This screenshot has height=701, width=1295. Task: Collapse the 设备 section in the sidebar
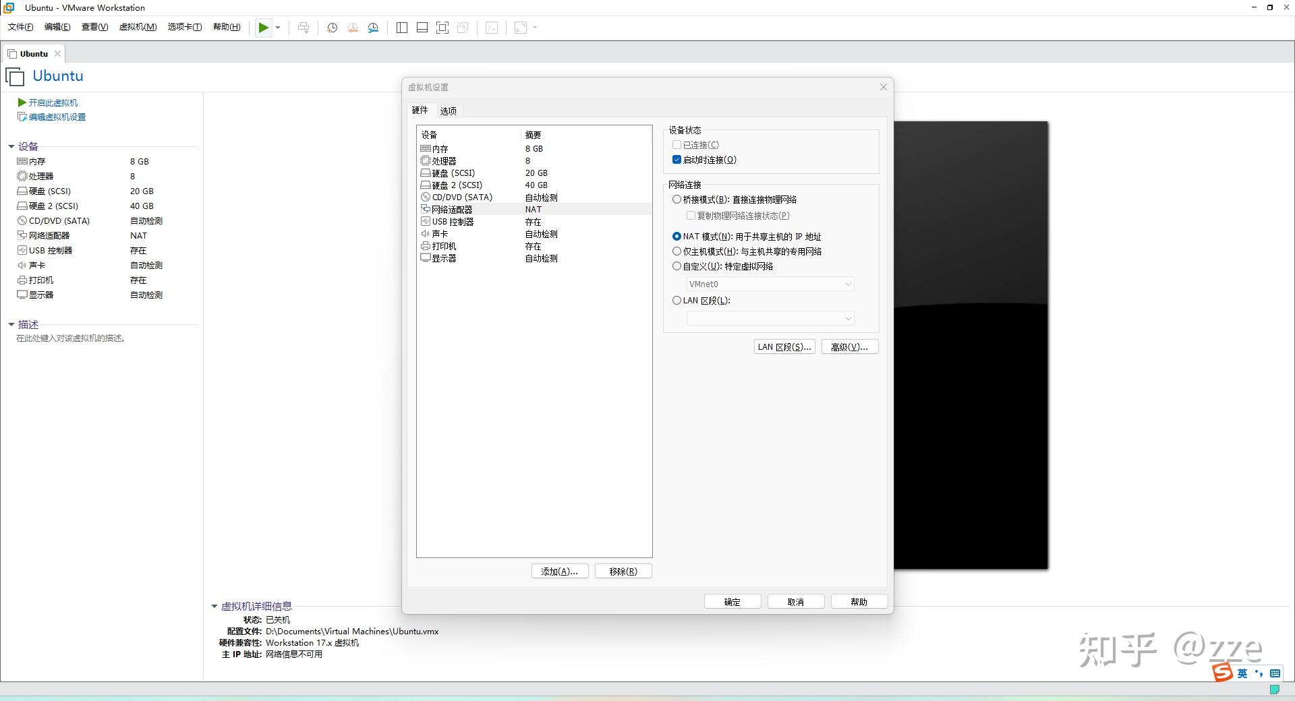click(10, 146)
